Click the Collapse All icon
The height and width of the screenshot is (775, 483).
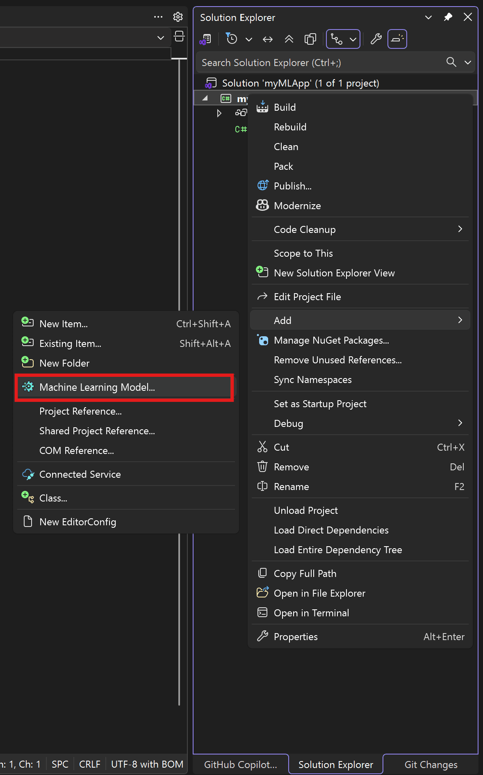click(x=289, y=39)
